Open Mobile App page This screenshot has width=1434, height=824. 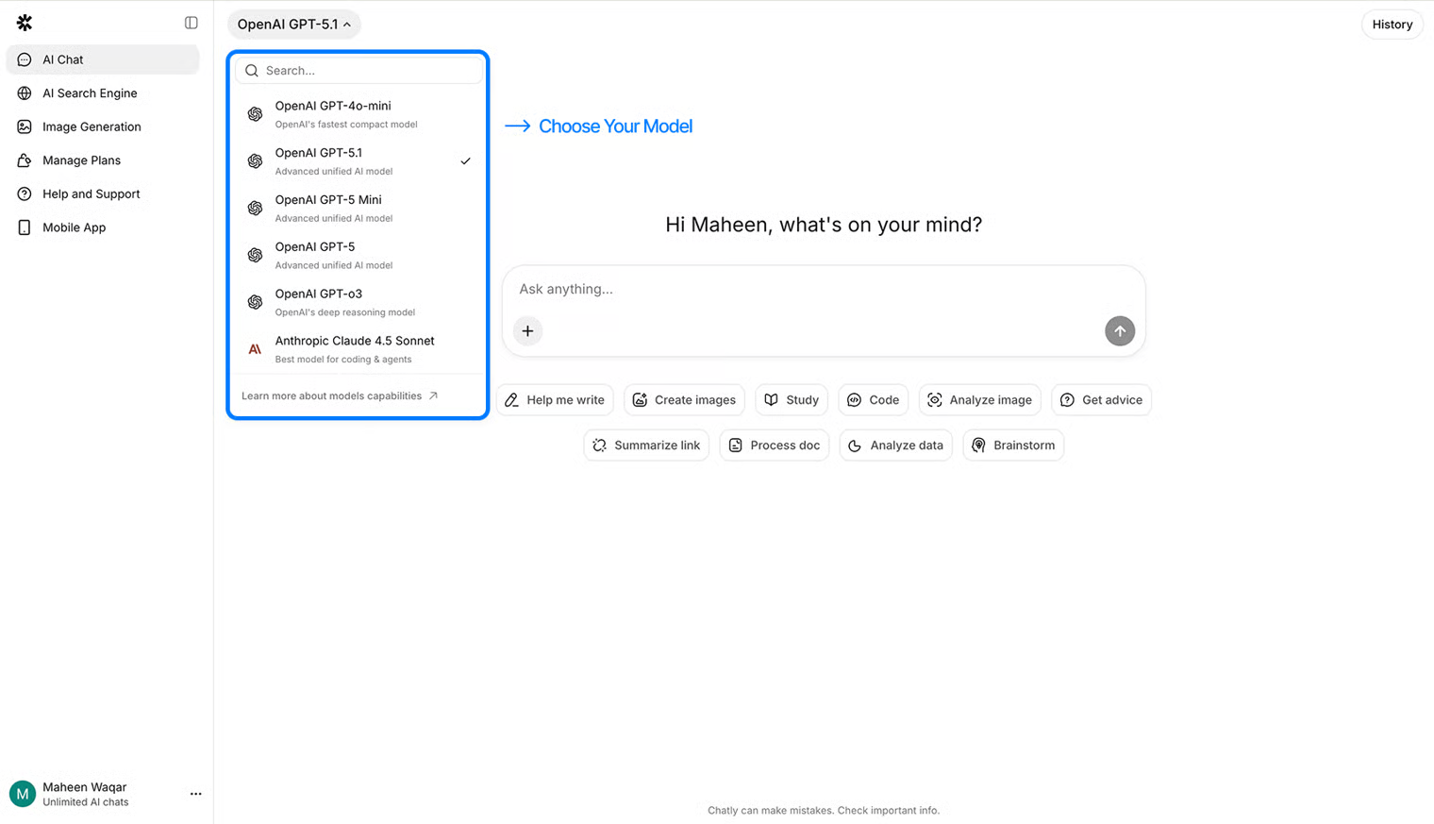(103, 227)
